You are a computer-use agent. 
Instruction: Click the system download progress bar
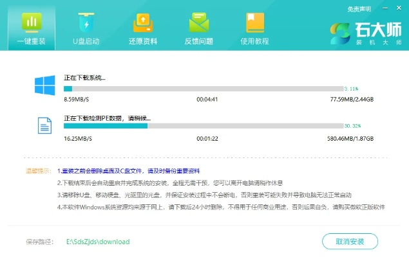point(204,89)
